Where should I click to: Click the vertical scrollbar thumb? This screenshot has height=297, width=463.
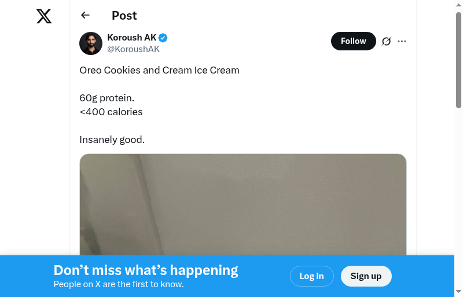tap(458, 58)
